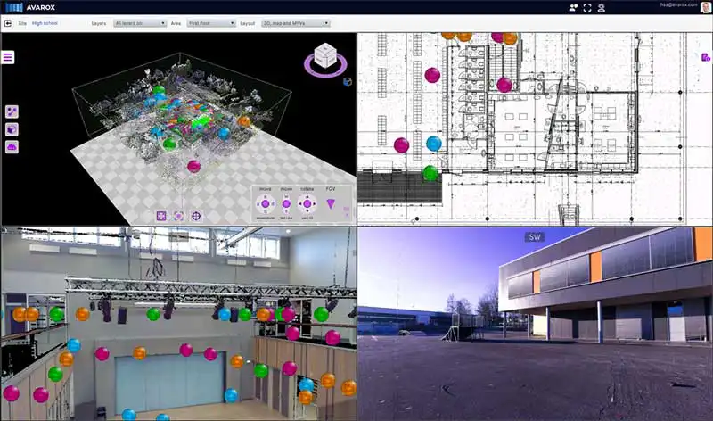Click the FOV purple triangle

pos(331,204)
